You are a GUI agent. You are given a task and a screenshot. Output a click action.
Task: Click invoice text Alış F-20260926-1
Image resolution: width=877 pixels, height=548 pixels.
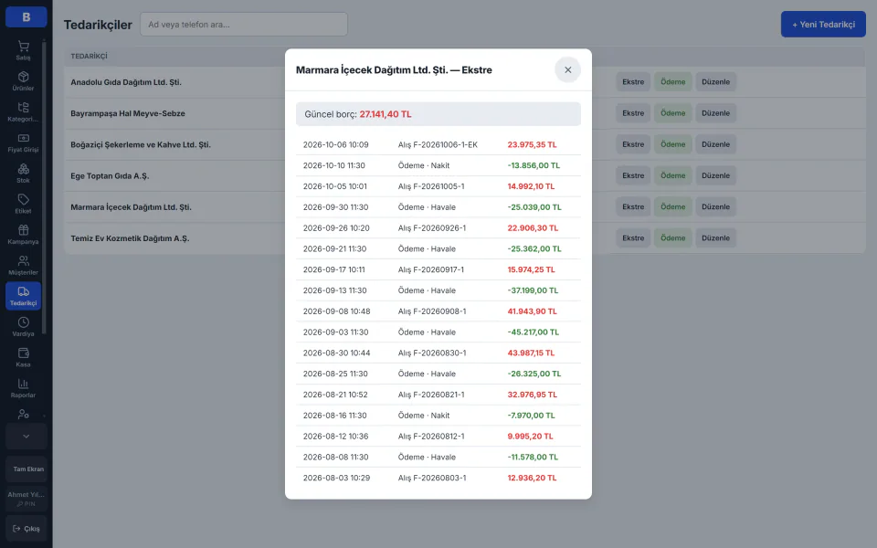click(x=432, y=228)
